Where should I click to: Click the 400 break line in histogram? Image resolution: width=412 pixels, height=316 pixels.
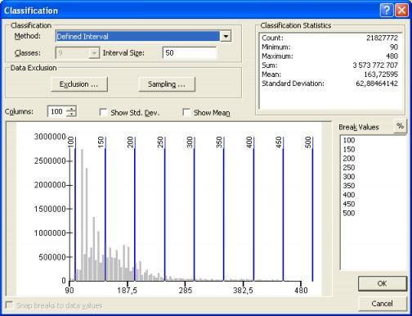point(253,209)
